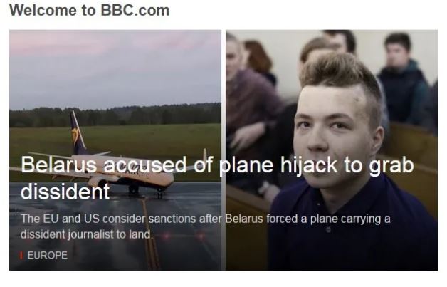The image size is (447, 287).
Task: Click the EUROPE section tag
Action: click(x=47, y=255)
